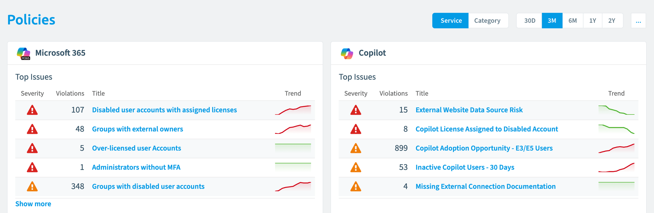654x213 pixels.
Task: Click trend chart for Administrators without MFA
Action: tap(293, 167)
